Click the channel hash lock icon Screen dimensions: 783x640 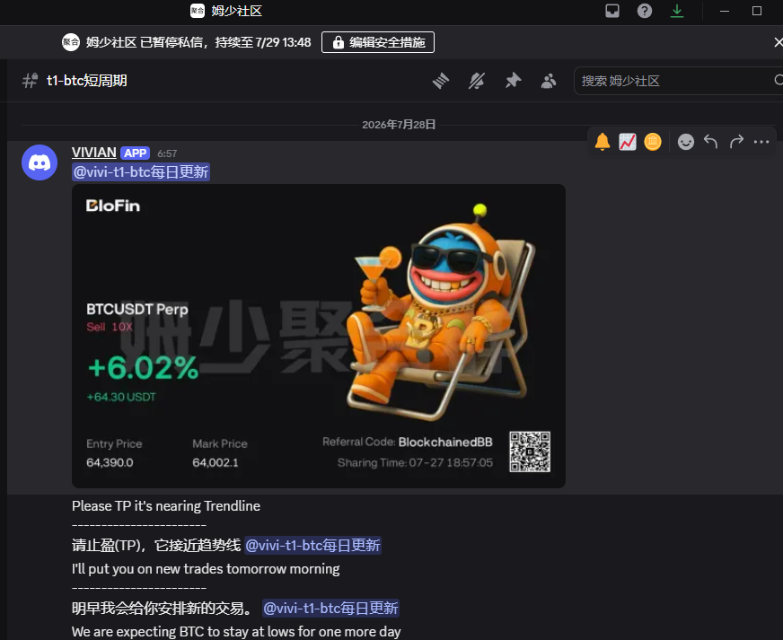[30, 81]
